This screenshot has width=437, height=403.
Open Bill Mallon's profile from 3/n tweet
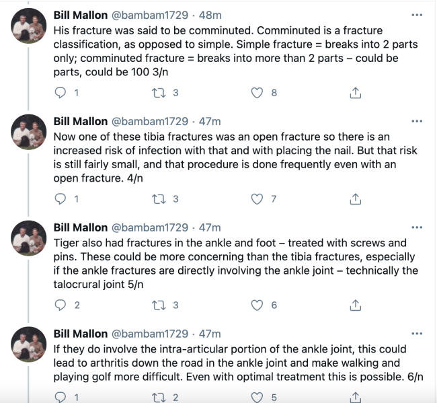[x=80, y=15]
